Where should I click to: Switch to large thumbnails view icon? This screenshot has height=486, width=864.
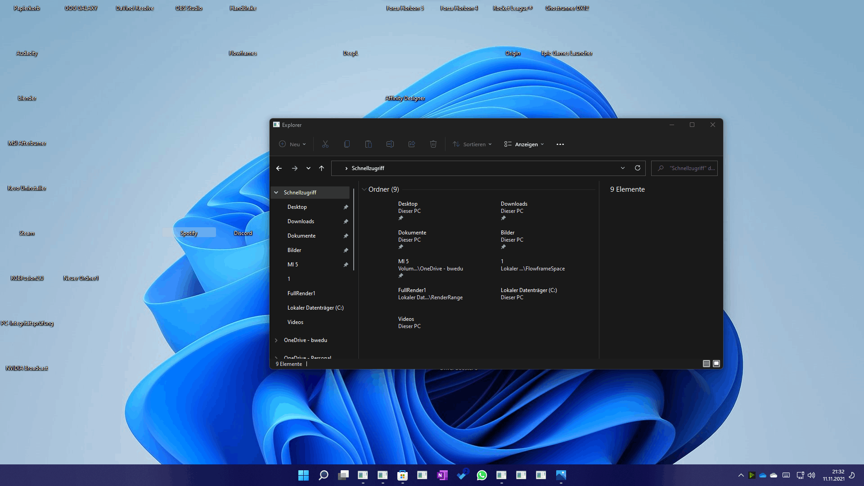point(716,364)
